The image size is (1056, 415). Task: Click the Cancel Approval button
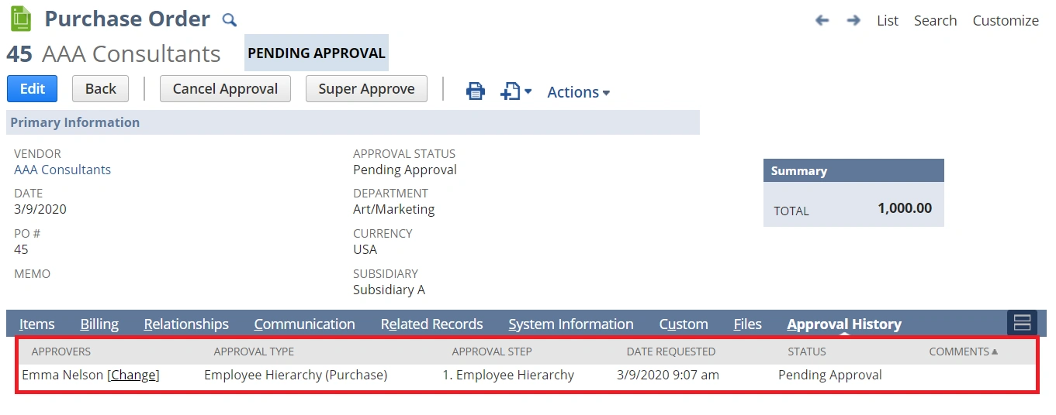click(x=225, y=89)
